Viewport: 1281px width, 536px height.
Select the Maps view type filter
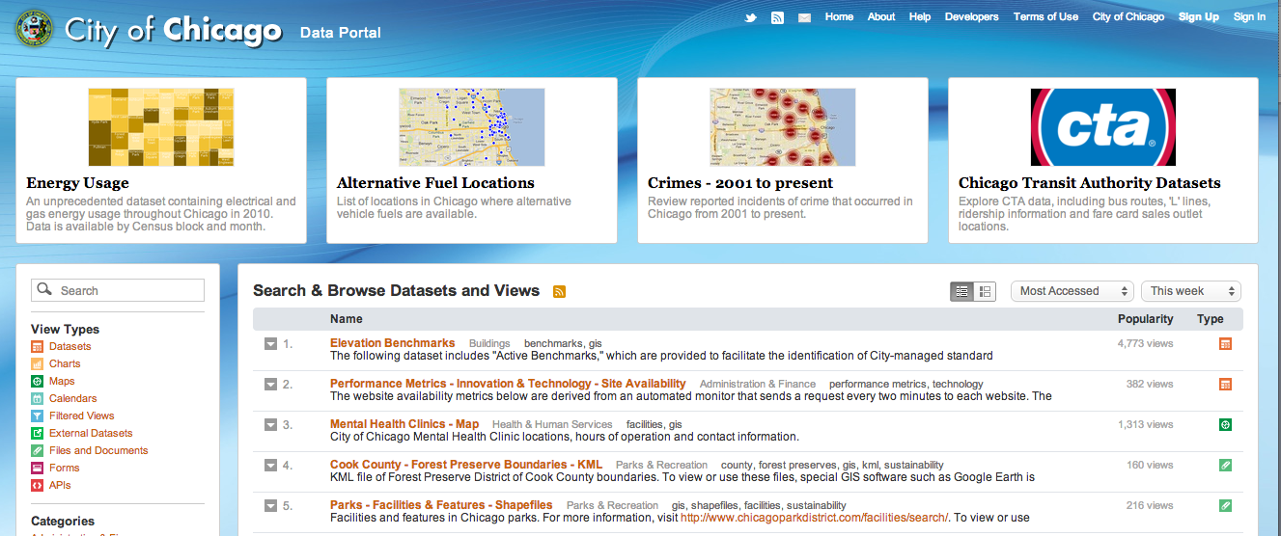pyautogui.click(x=62, y=381)
